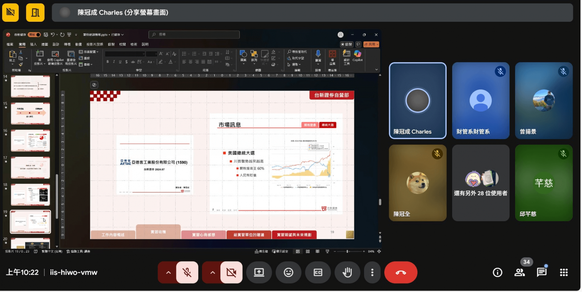
Task: Expand microphone audio settings chevron
Action: 168,272
